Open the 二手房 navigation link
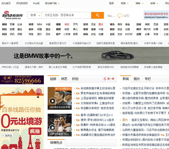The width and height of the screenshot is (169, 149). tap(67, 34)
